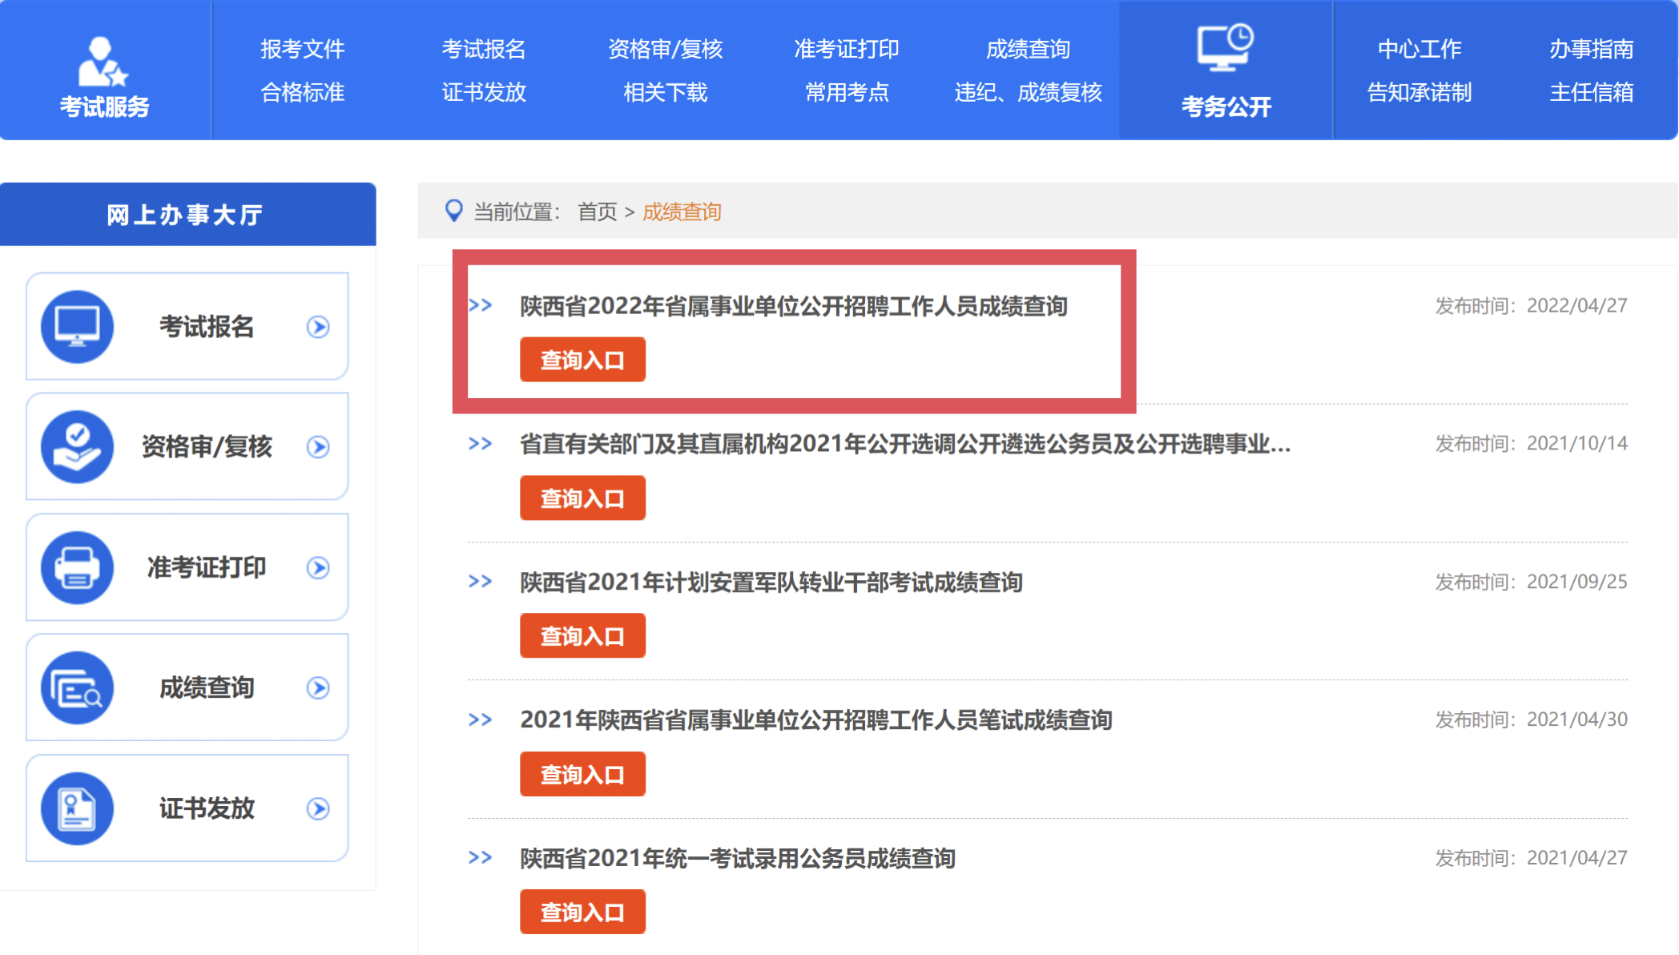The image size is (1679, 955).
Task: Go to 首页 in the breadcrumb
Action: click(x=597, y=212)
